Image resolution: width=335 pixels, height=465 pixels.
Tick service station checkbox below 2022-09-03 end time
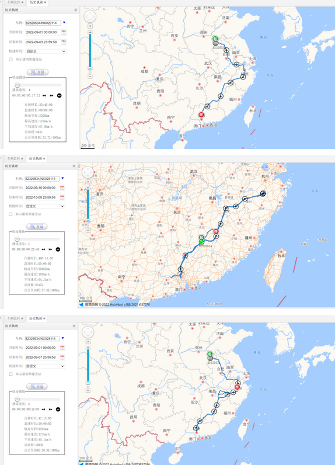(x=11, y=60)
